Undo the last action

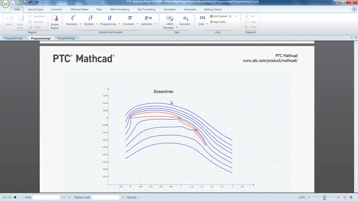tap(31, 2)
